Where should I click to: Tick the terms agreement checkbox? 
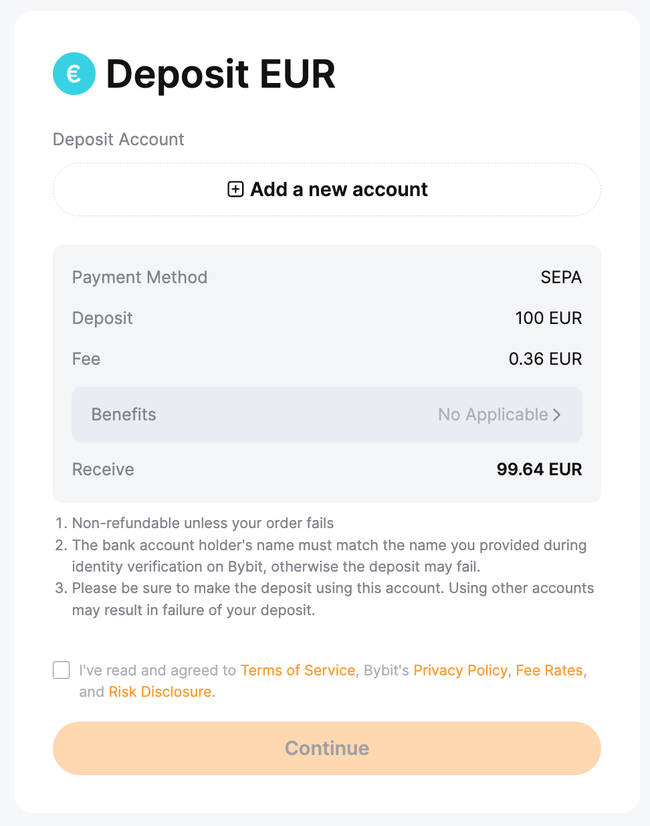point(62,670)
